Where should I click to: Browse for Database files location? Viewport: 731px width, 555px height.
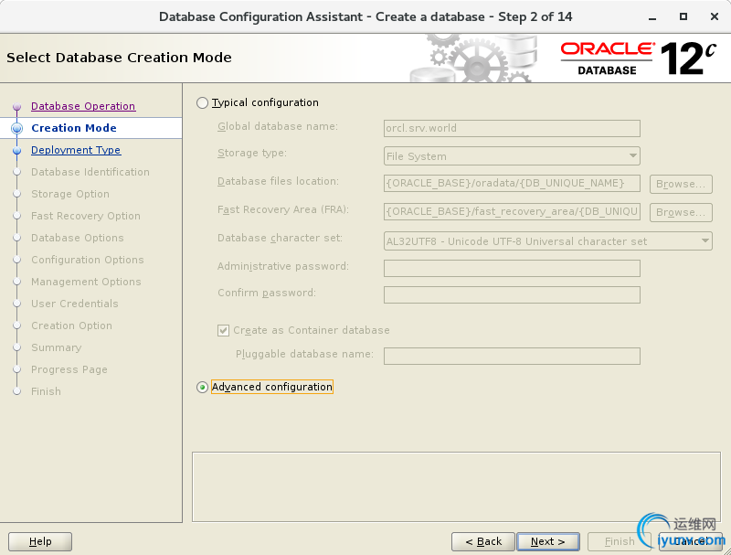click(681, 184)
